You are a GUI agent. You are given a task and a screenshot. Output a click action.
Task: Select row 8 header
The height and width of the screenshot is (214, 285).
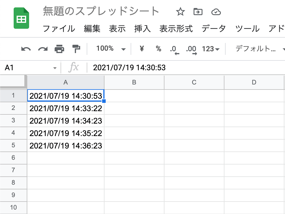[13, 183]
